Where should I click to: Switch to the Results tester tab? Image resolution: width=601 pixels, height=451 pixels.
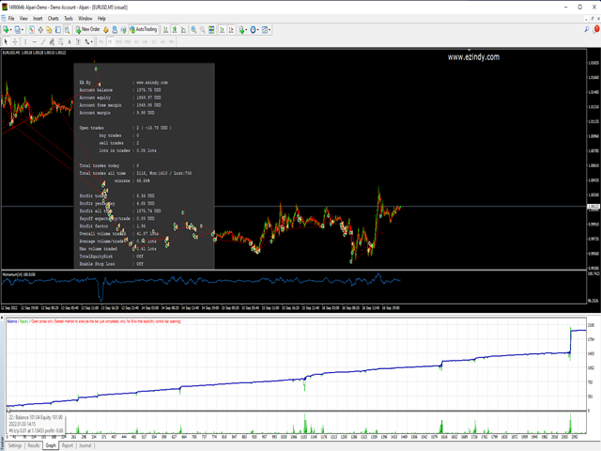pyautogui.click(x=34, y=445)
